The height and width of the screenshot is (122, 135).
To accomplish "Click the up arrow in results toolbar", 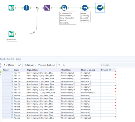I will 59,65.
